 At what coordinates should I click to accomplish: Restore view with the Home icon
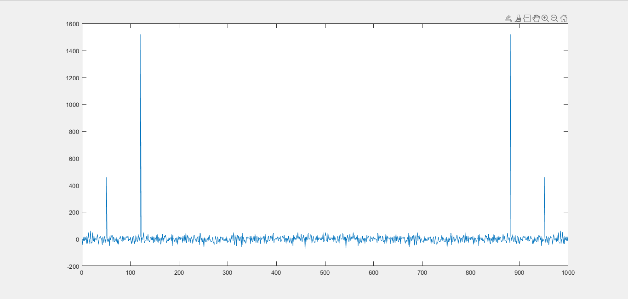564,18
